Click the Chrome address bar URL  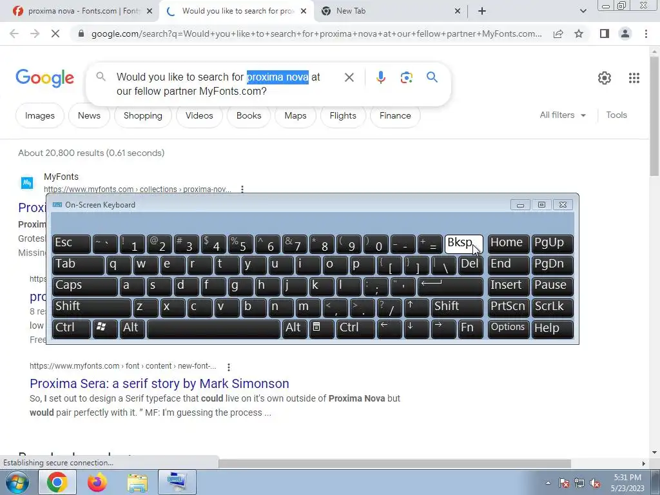[x=316, y=34]
